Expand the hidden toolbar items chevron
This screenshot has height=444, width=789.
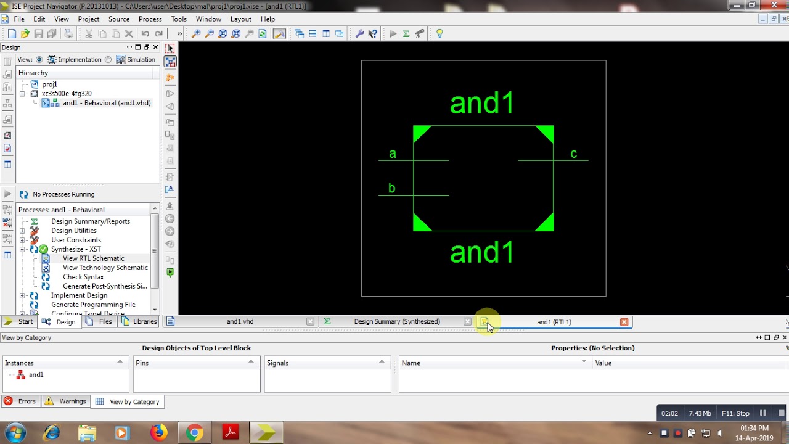(179, 34)
